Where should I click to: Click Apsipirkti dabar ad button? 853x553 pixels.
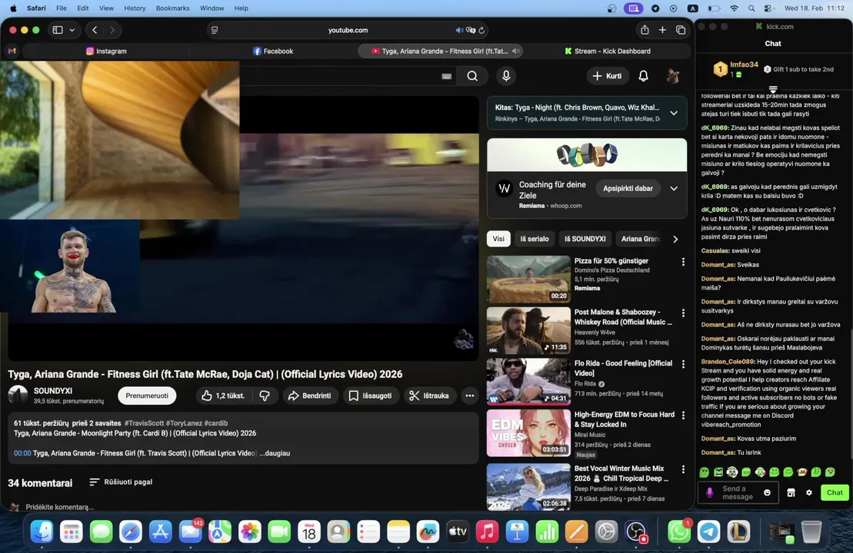(628, 188)
